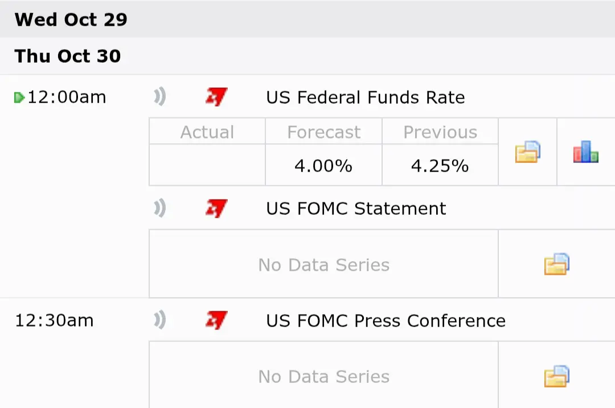The image size is (615, 408).
Task: Click the green arrow next to 12:00am
Action: point(19,98)
